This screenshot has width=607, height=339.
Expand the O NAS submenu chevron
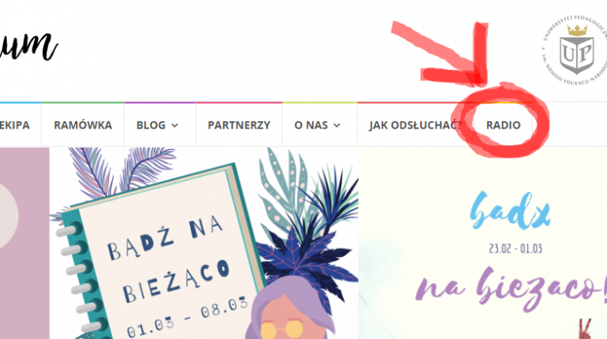pos(337,125)
